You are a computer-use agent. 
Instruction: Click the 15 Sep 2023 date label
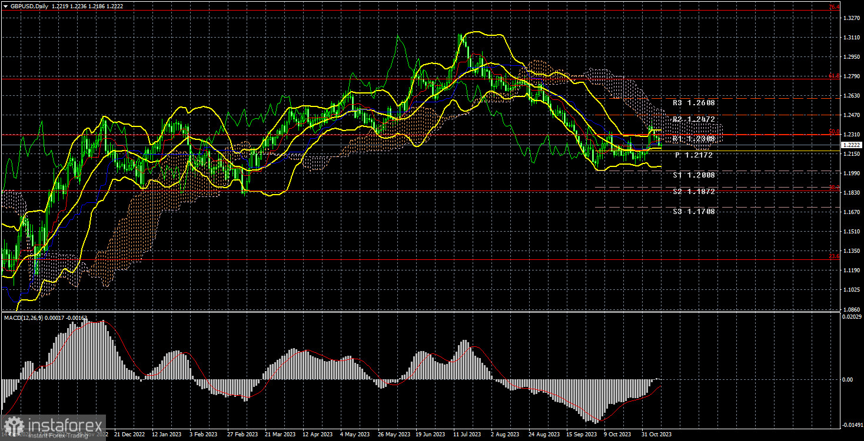pos(581,435)
